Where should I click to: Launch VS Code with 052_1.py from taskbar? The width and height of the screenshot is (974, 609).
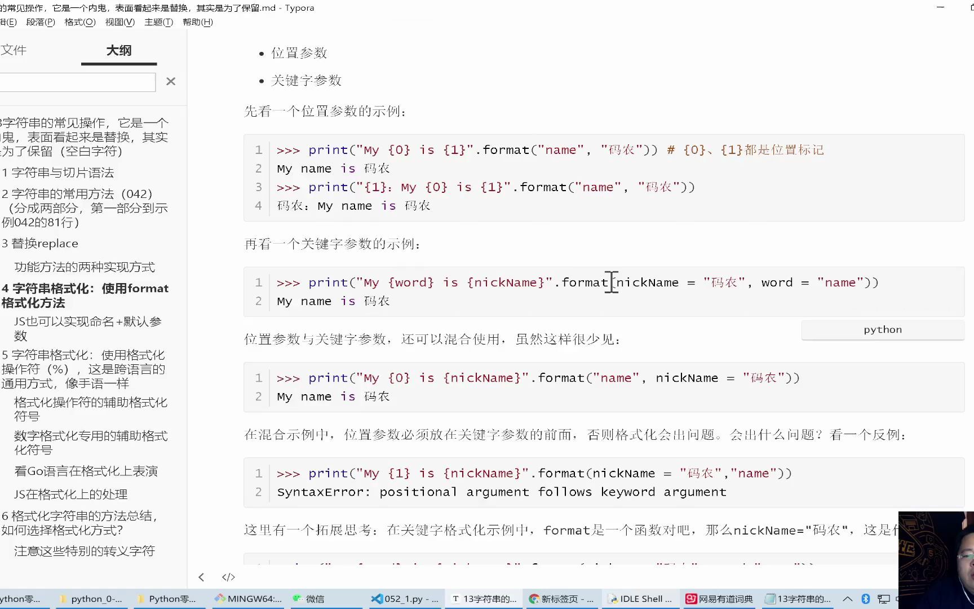(405, 599)
